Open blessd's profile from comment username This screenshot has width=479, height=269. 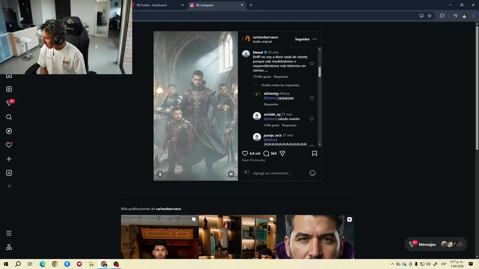pos(258,52)
